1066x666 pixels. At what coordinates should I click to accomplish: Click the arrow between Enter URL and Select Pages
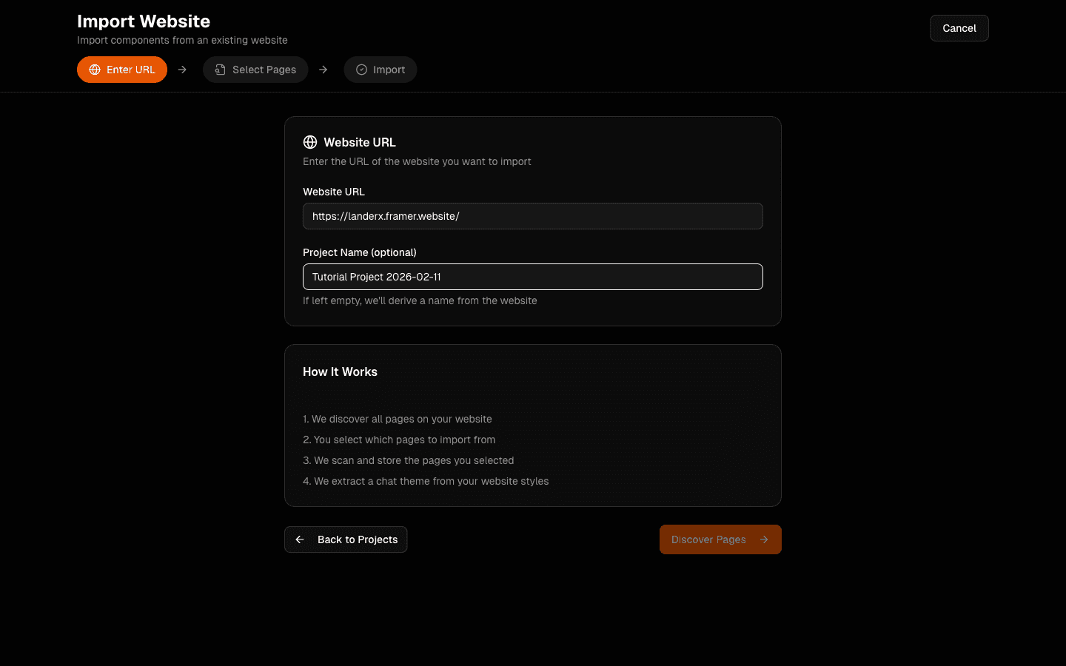click(182, 69)
